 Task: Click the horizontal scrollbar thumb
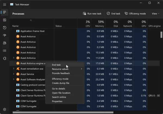pos(63,112)
